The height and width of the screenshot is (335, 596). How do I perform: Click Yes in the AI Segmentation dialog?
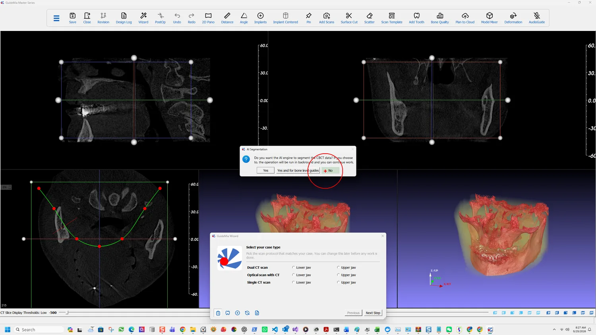[x=266, y=171]
